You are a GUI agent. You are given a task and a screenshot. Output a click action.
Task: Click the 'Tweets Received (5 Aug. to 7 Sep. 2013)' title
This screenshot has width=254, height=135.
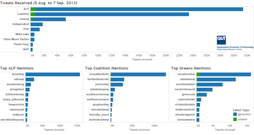(x=38, y=3)
